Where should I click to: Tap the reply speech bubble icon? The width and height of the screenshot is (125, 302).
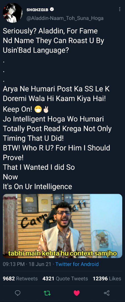tap(17, 293)
